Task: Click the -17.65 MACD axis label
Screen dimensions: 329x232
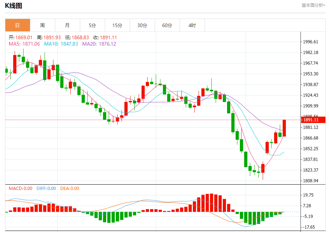Action: tap(308, 227)
